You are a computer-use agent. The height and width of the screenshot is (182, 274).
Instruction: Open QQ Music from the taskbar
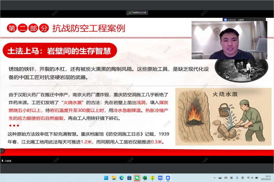(153, 178)
